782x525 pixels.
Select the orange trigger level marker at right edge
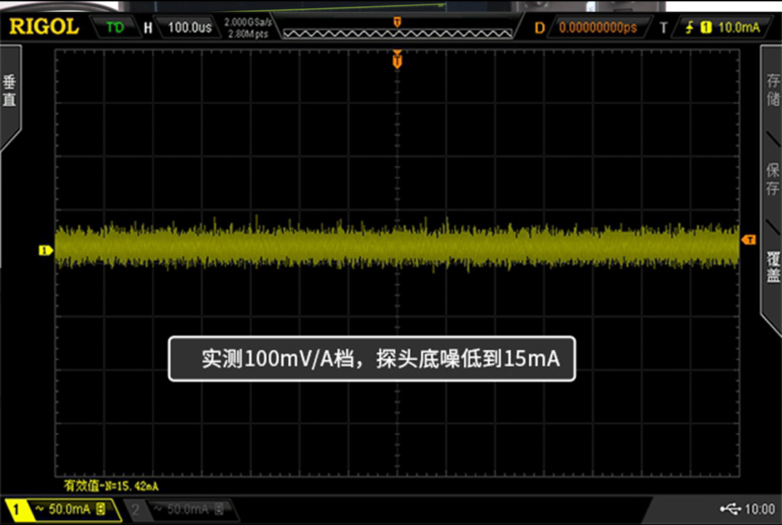[x=748, y=240]
